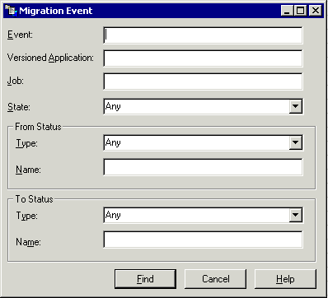The height and width of the screenshot is (298, 328).
Task: Dismiss the dialog with the Cancel button
Action: coord(216,279)
